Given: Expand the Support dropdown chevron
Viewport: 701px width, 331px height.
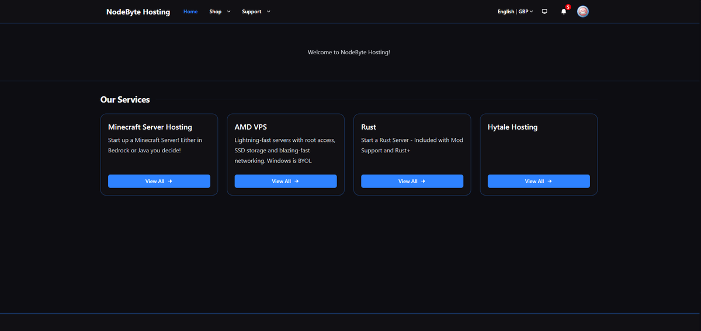Looking at the screenshot, I should point(268,12).
